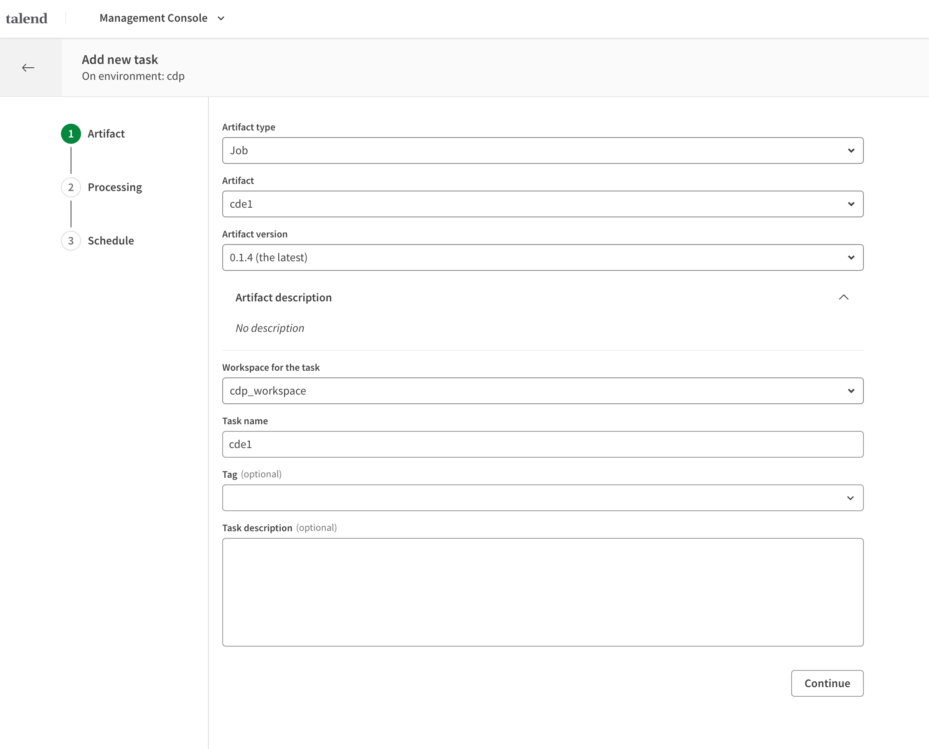Open the Artifact cde1 dropdown
The width and height of the screenshot is (929, 749).
click(x=543, y=204)
